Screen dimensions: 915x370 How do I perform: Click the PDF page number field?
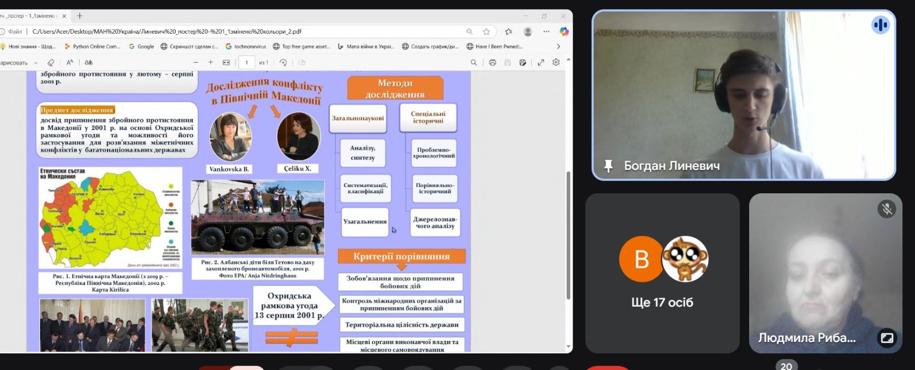tap(246, 62)
